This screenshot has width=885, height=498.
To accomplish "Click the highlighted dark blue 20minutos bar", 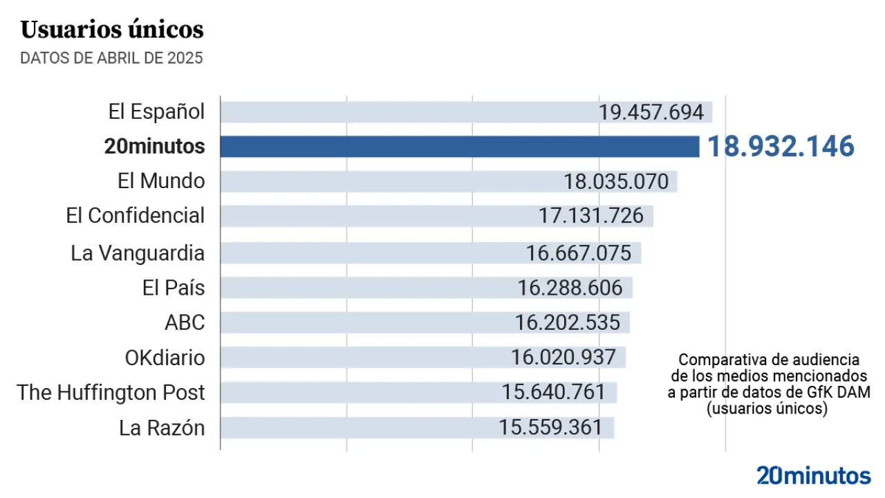I will click(460, 147).
